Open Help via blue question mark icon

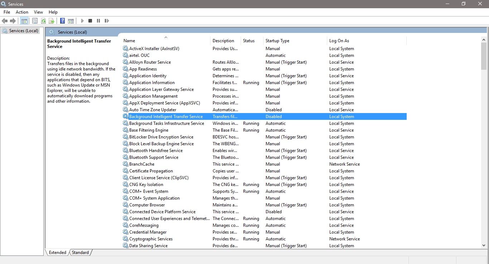(x=63, y=21)
